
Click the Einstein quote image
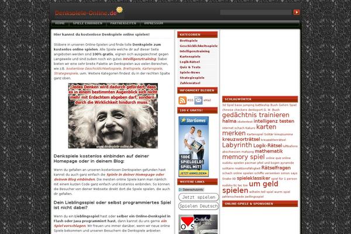tap(113, 116)
